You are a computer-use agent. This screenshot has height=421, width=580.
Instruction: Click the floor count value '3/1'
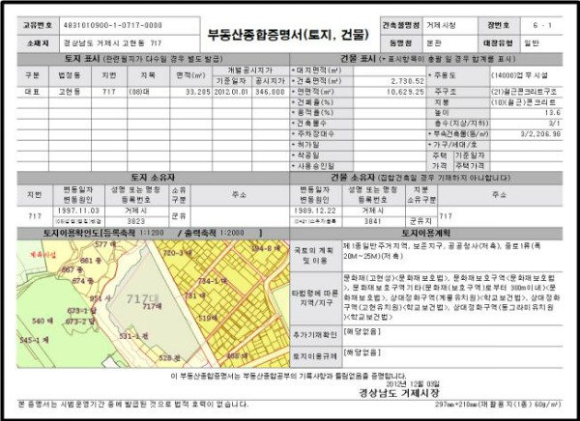tap(555, 123)
